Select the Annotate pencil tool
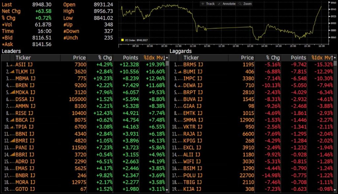The width and height of the screenshot is (338, 194). [x=227, y=4]
